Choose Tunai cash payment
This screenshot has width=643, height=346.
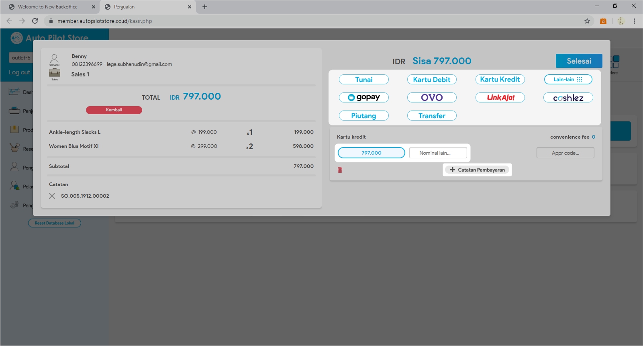point(363,80)
